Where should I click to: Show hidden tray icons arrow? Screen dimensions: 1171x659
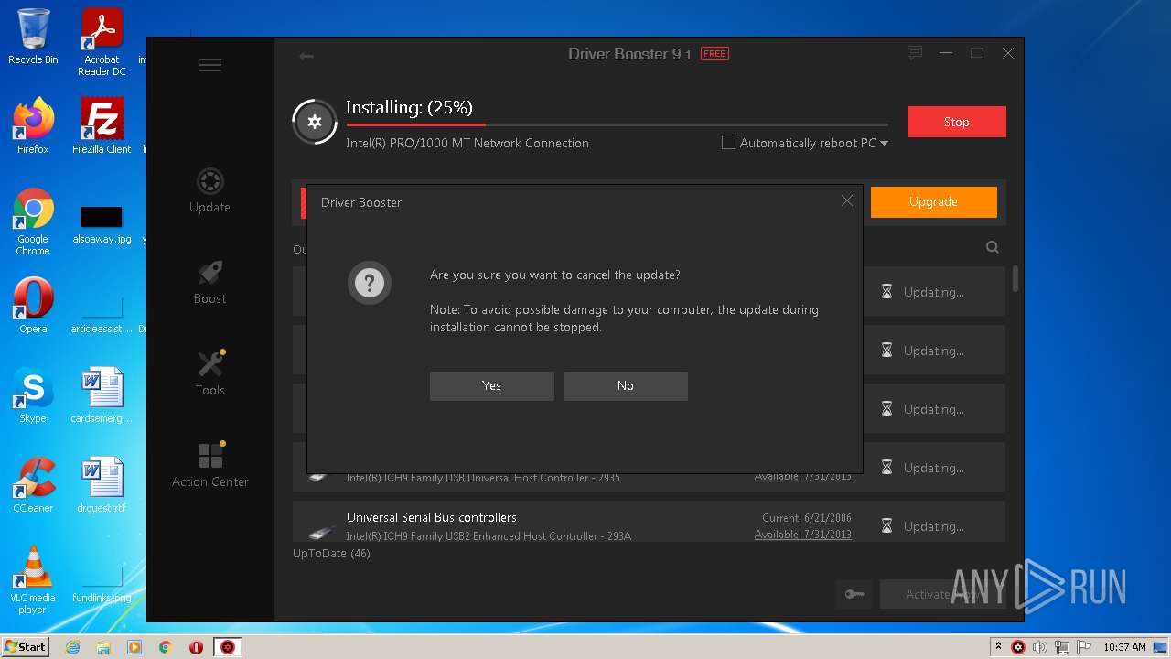coord(998,646)
